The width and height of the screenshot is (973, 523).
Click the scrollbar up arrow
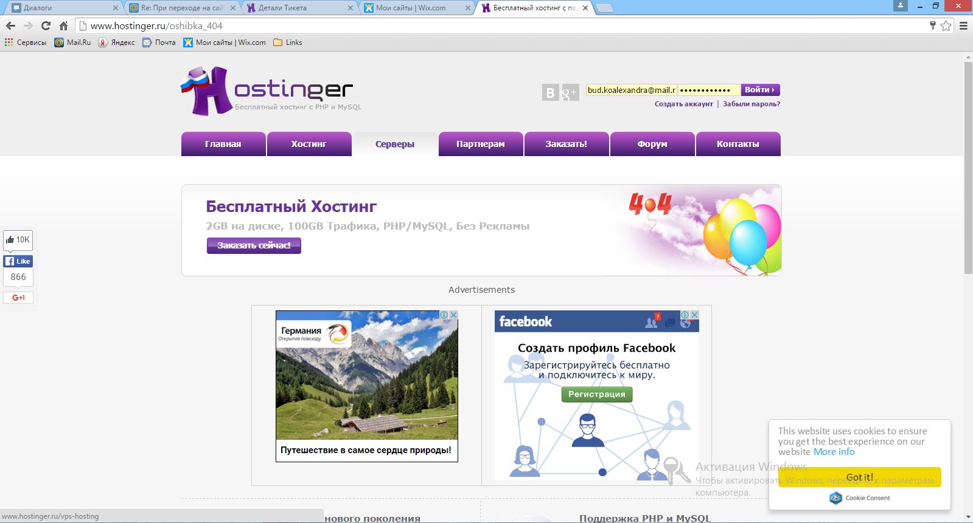pyautogui.click(x=968, y=57)
